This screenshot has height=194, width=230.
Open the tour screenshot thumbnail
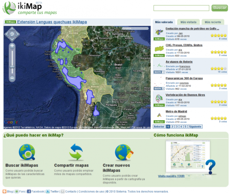tap(188, 156)
